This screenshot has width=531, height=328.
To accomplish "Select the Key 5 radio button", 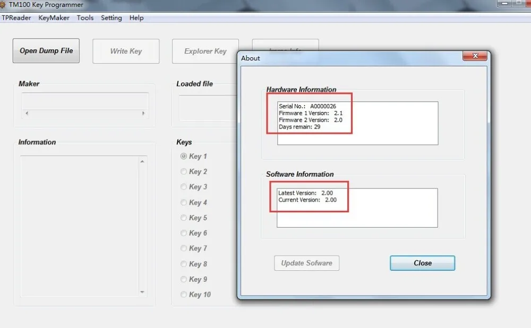I will click(x=184, y=218).
